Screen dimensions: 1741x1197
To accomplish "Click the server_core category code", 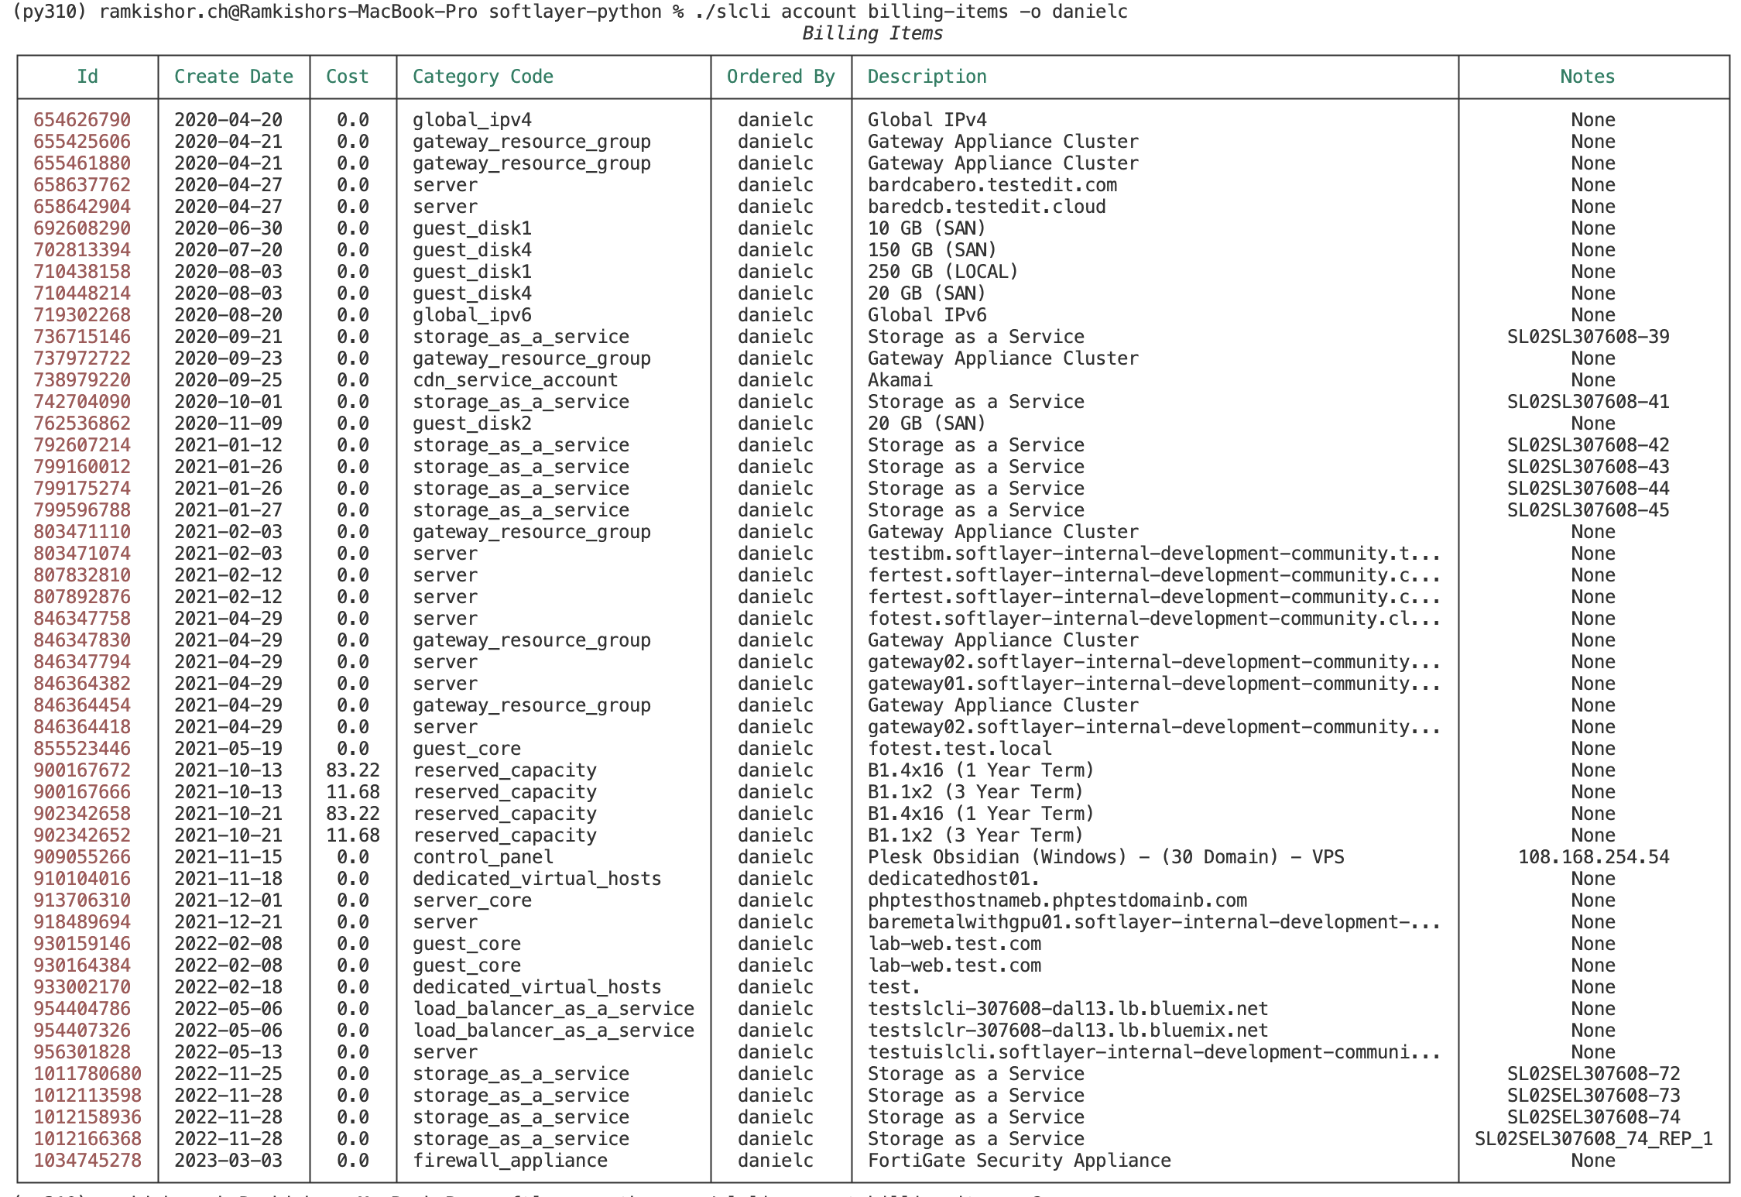I will coord(471,900).
